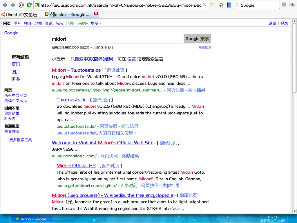Viewport: 297px width, 223px height.
Task: Activate midori - Google taskbar button
Action: click(x=33, y=219)
